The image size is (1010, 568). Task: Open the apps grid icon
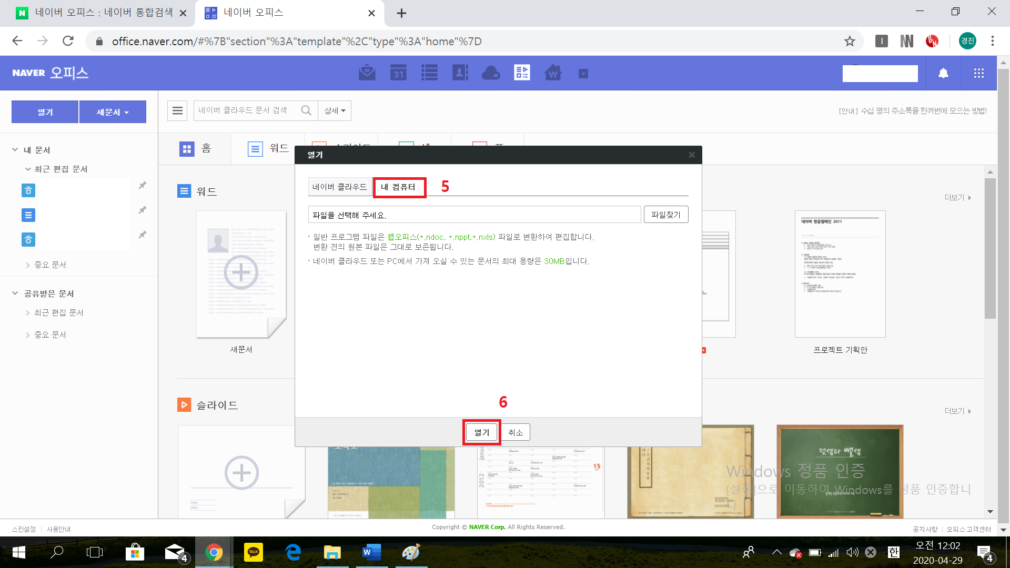[978, 73]
